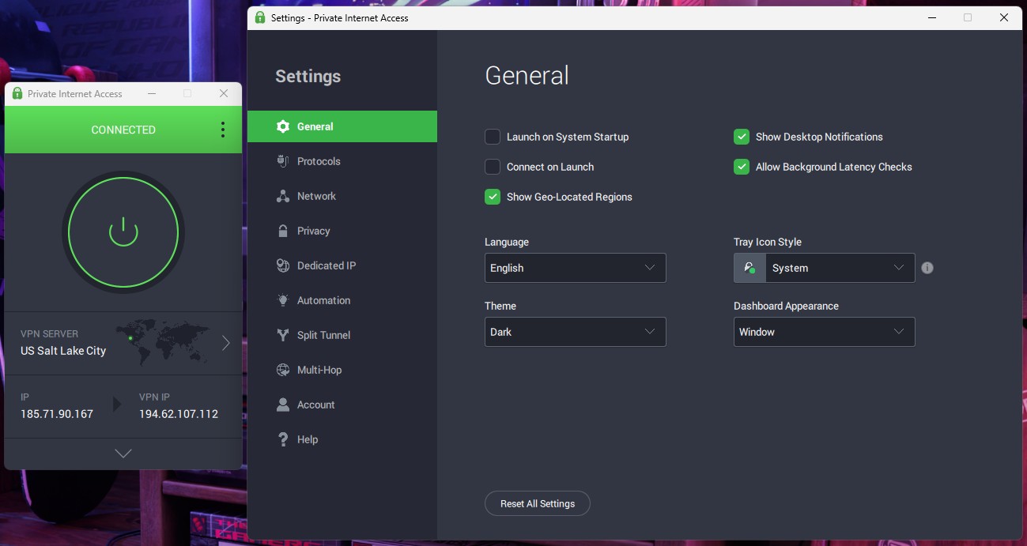Uncheck Show Desktop Notifications
The image size is (1027, 546).
tap(742, 137)
